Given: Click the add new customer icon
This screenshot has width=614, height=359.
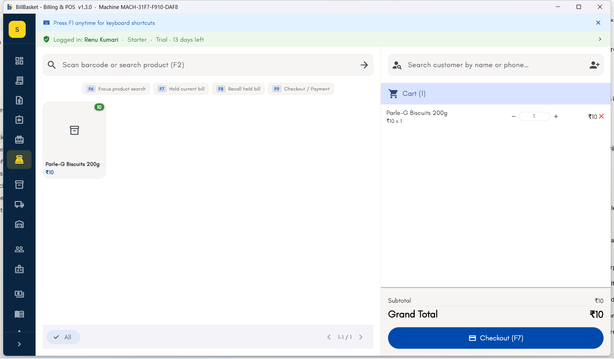Looking at the screenshot, I should [594, 65].
